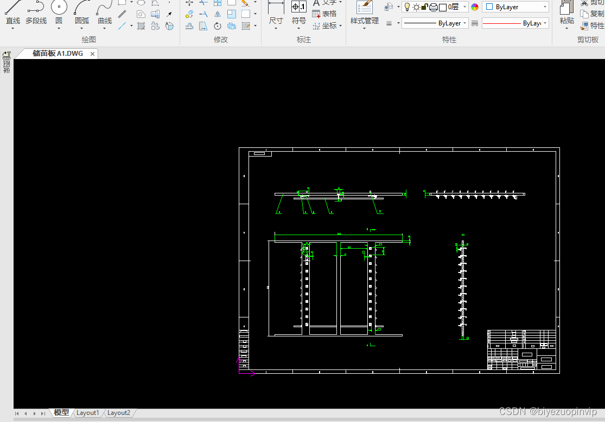Pick the blue centerline tool
Image resolution: width=605 pixels, height=422 pixels.
[122, 26]
